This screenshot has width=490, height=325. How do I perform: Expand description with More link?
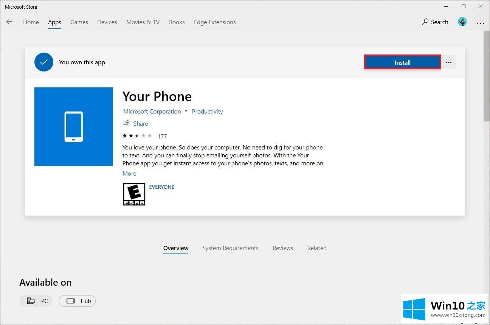pos(129,173)
